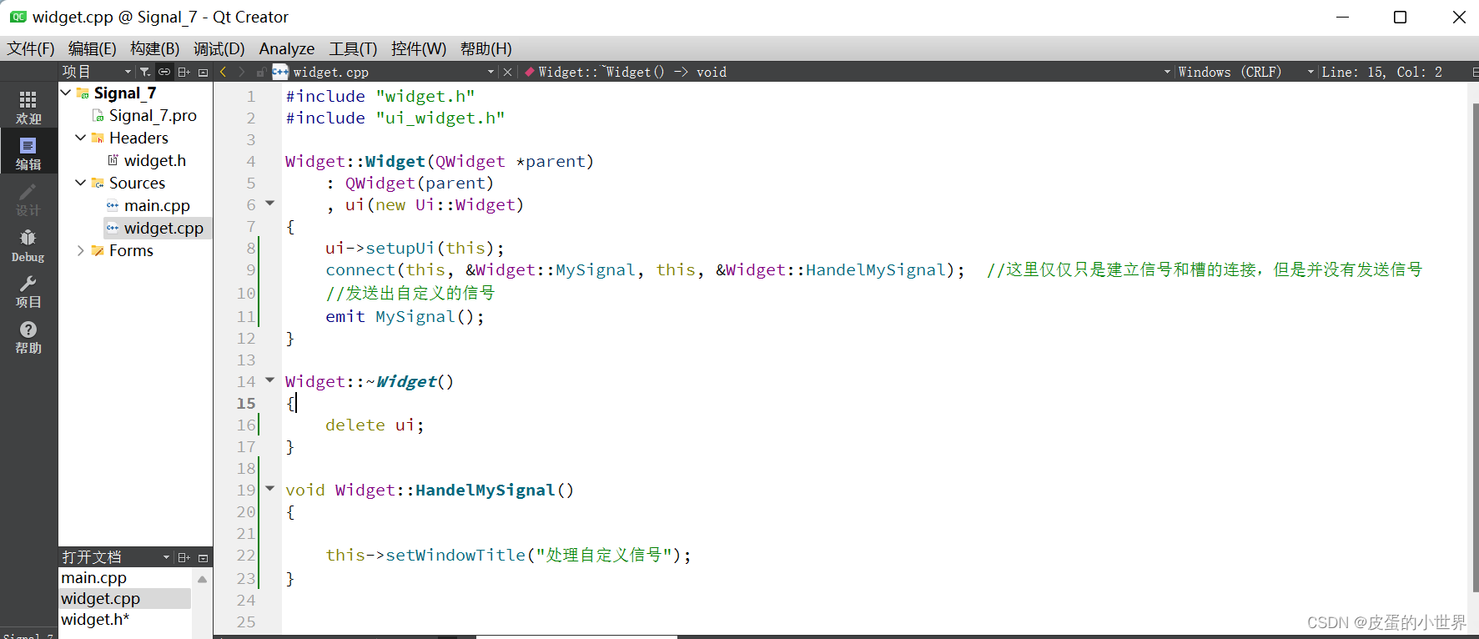Viewport: 1479px width, 639px height.
Task: Select widget.cpp in the Sources folder
Action: pyautogui.click(x=163, y=228)
